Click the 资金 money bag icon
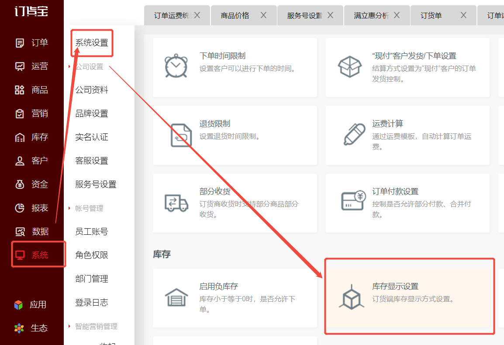Screen dimensions: 504x345 (x=20, y=185)
